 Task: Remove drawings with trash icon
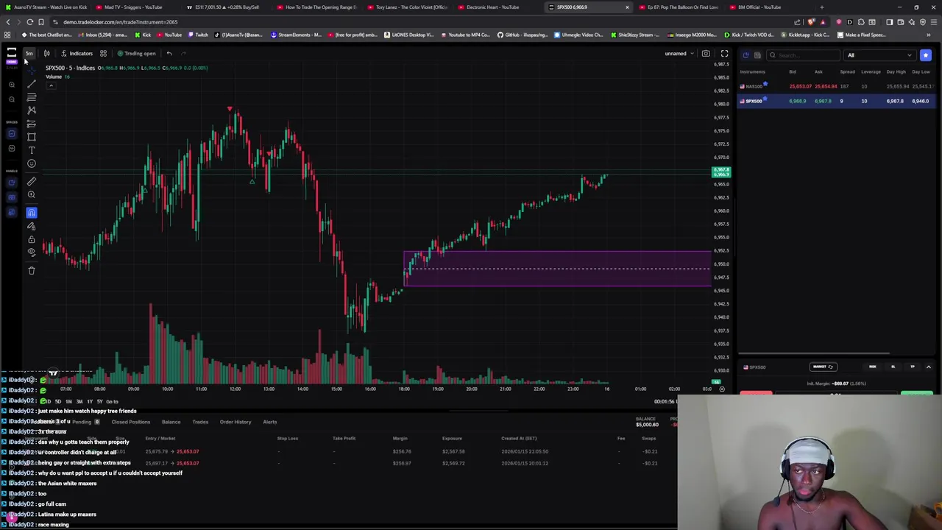[x=32, y=271]
